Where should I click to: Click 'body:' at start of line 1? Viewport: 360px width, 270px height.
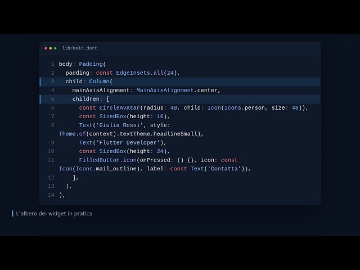coord(67,64)
